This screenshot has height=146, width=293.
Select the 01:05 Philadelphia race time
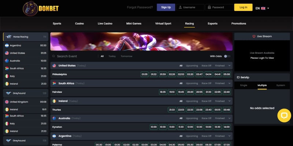point(145,74)
